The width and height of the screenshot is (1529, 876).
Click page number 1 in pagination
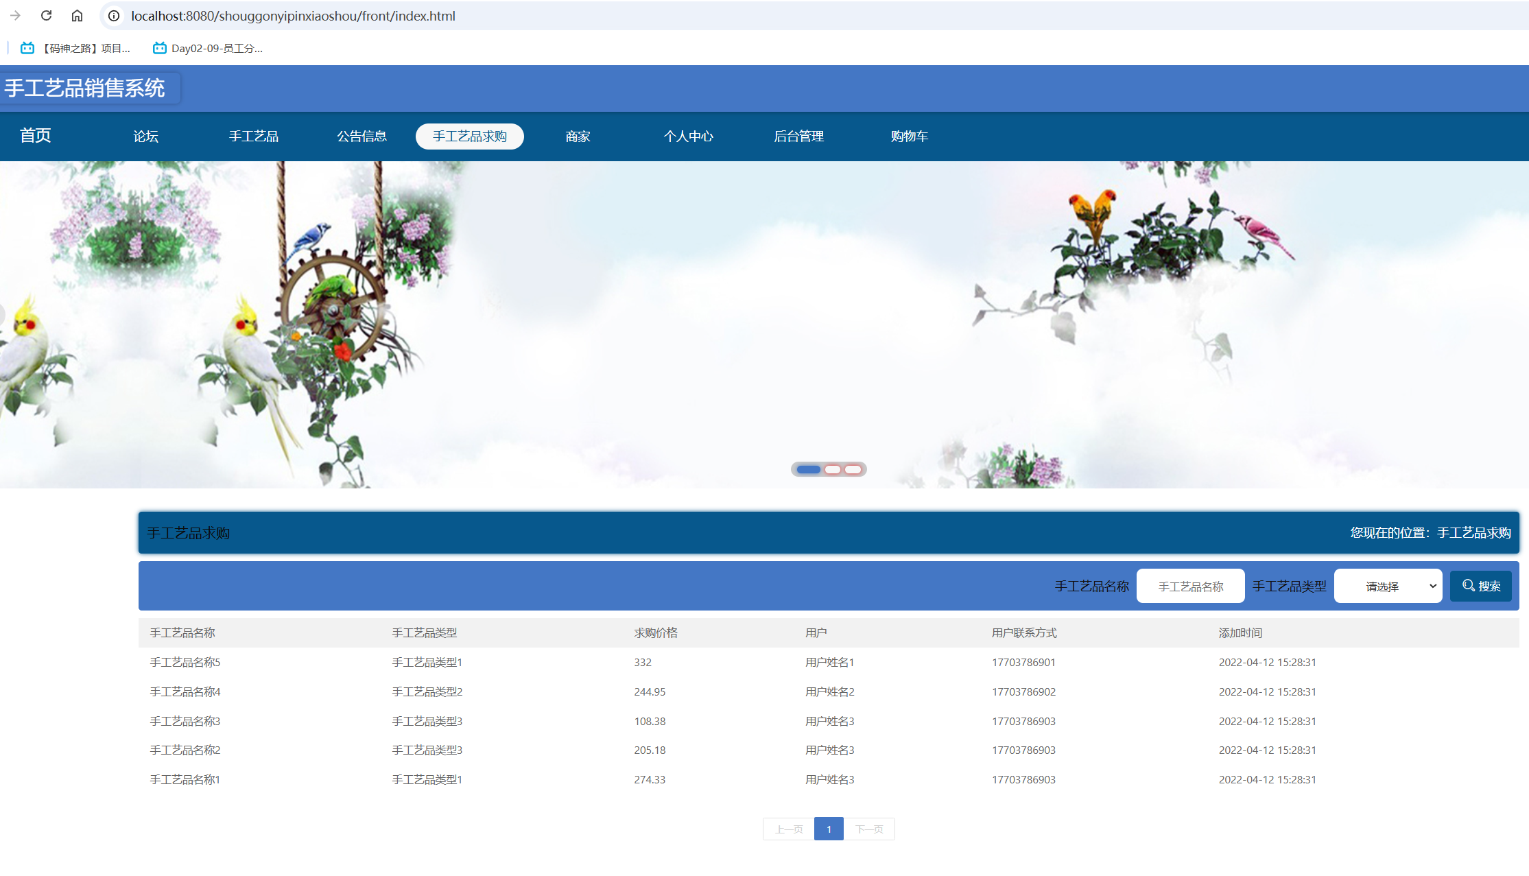[829, 829]
